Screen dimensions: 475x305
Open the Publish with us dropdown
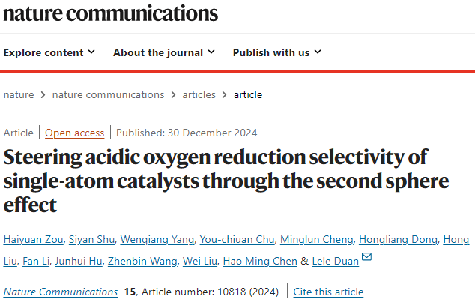277,52
